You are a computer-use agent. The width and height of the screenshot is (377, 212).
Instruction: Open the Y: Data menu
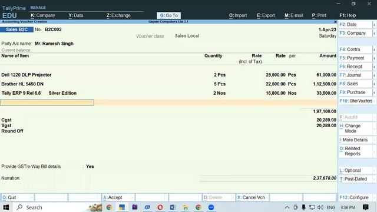coord(76,15)
